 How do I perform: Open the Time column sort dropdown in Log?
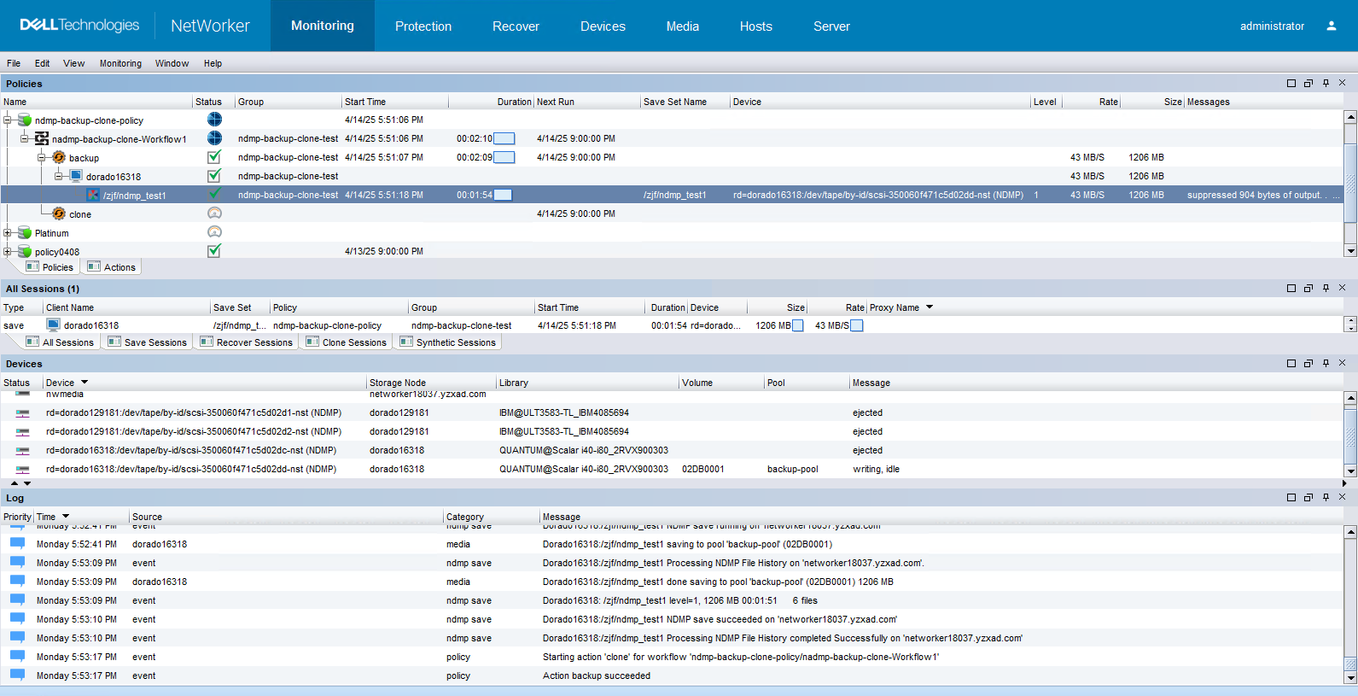click(66, 517)
